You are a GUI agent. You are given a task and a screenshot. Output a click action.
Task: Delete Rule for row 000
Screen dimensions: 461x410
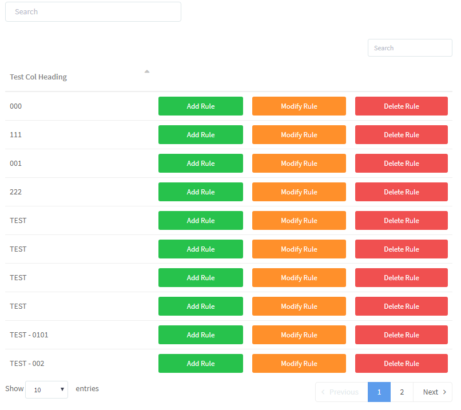click(402, 106)
